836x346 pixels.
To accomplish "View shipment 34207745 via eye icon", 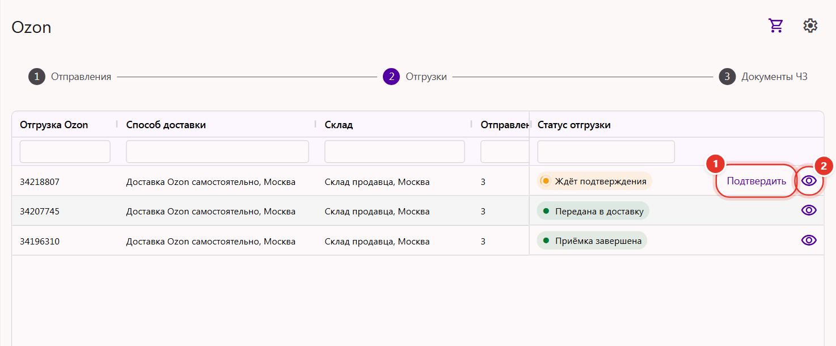I will click(809, 210).
